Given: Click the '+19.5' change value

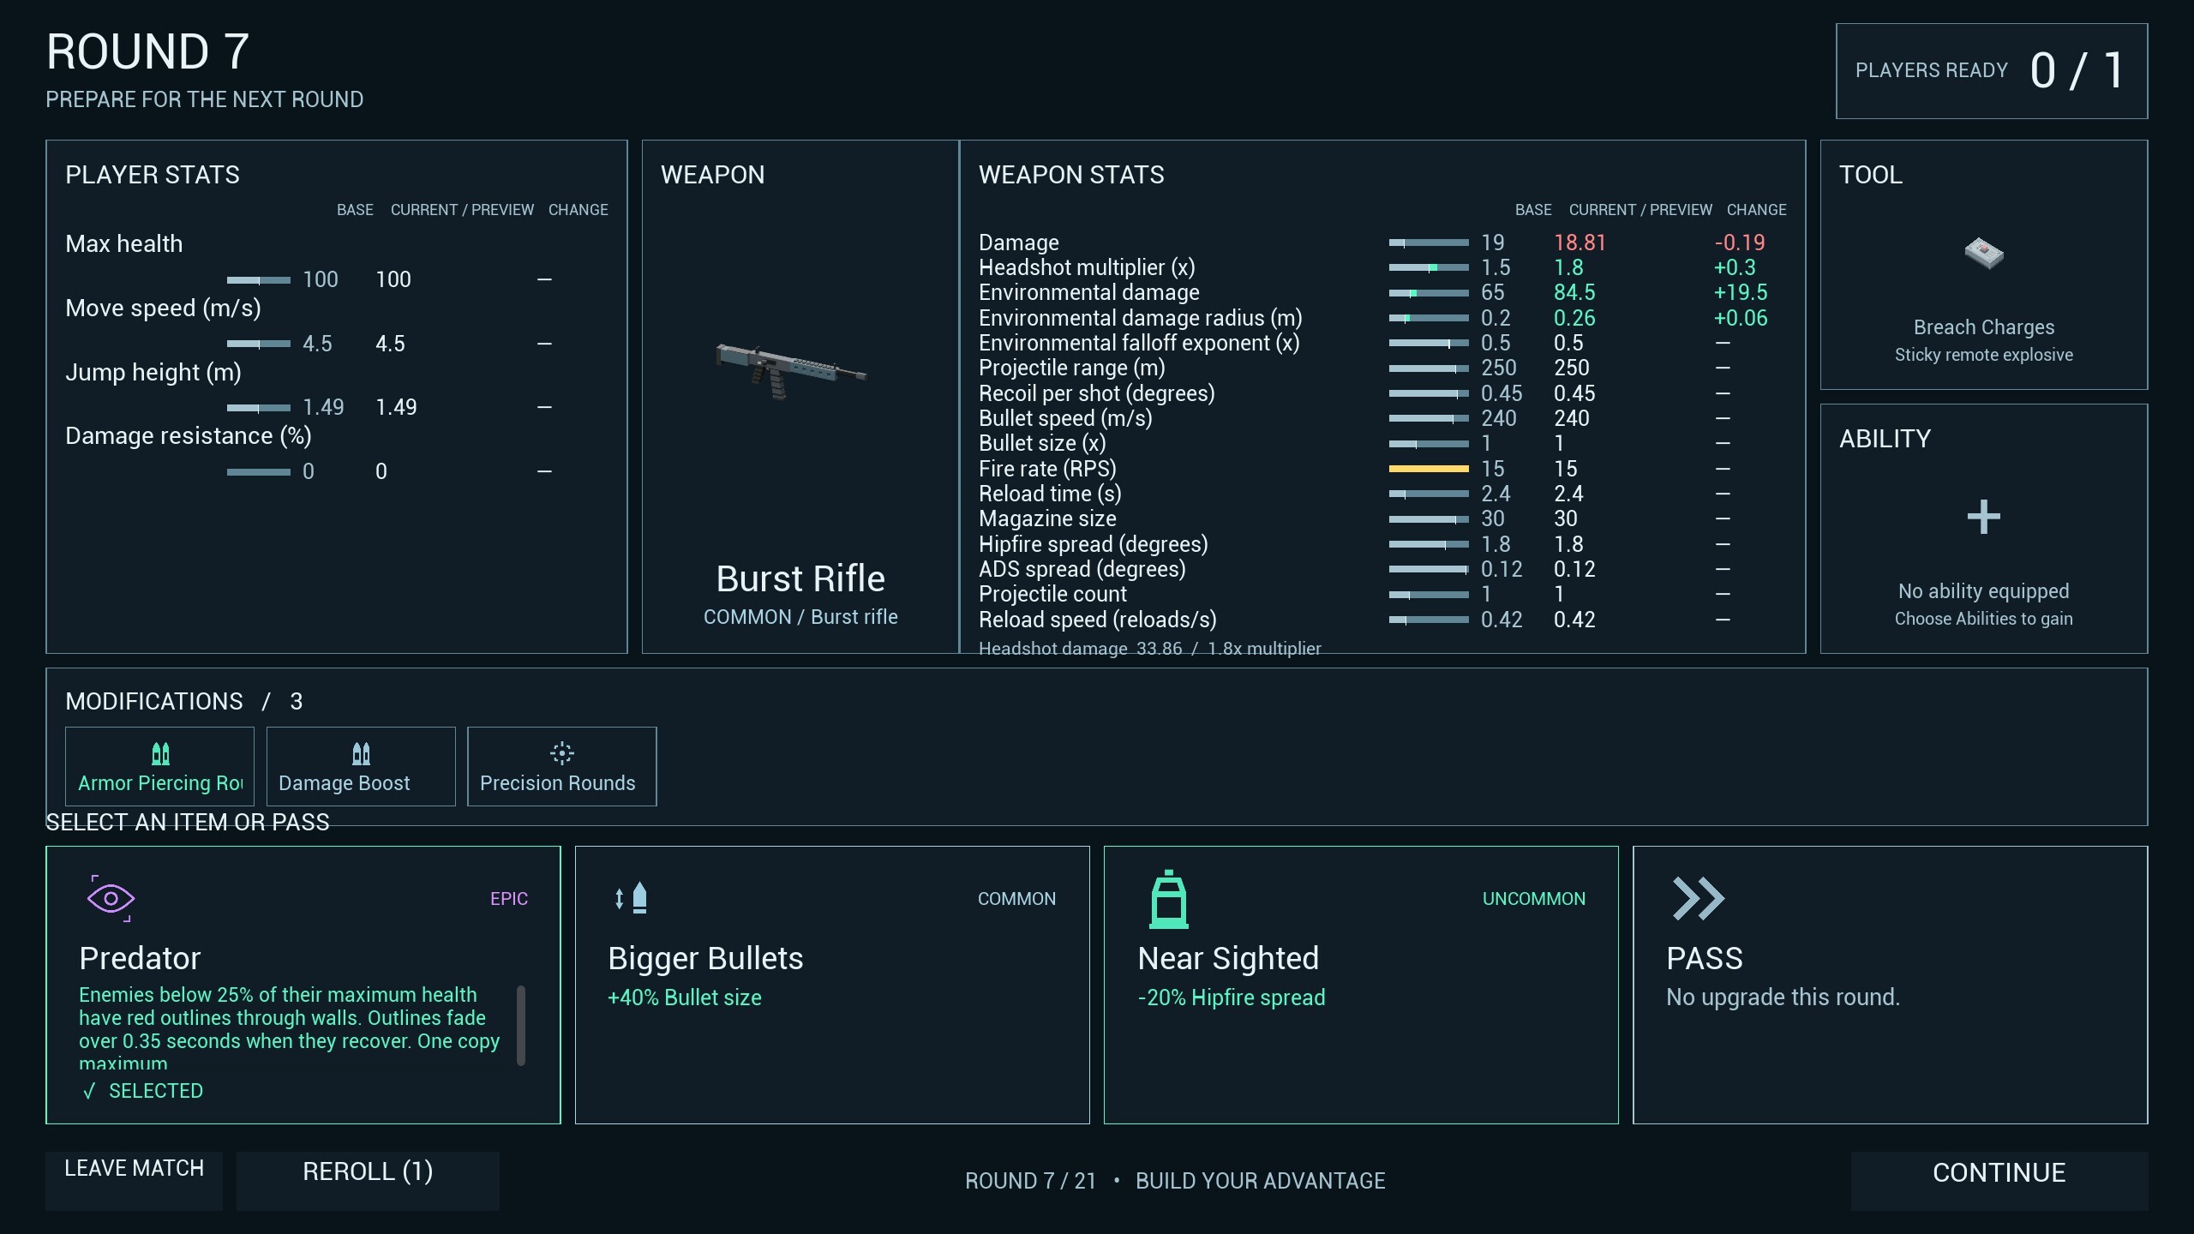Looking at the screenshot, I should click(1740, 293).
